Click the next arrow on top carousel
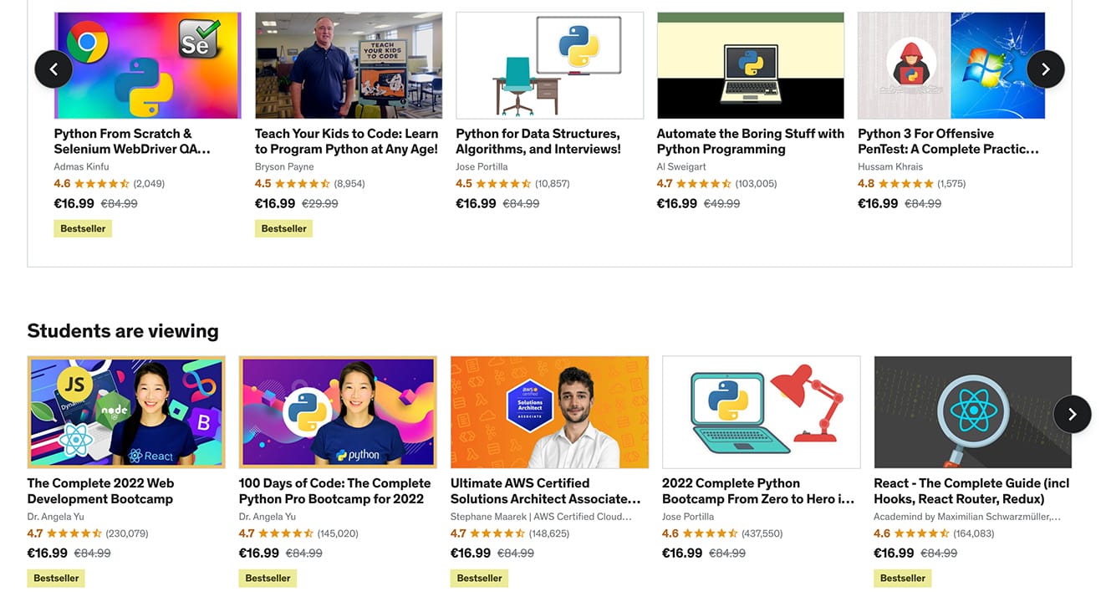Viewport: 1106px width, 602px height. (x=1045, y=69)
